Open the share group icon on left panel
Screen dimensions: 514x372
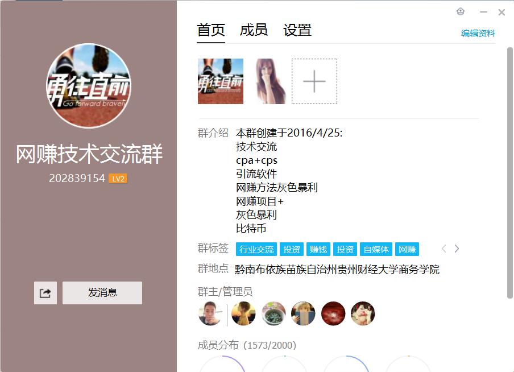[45, 293]
